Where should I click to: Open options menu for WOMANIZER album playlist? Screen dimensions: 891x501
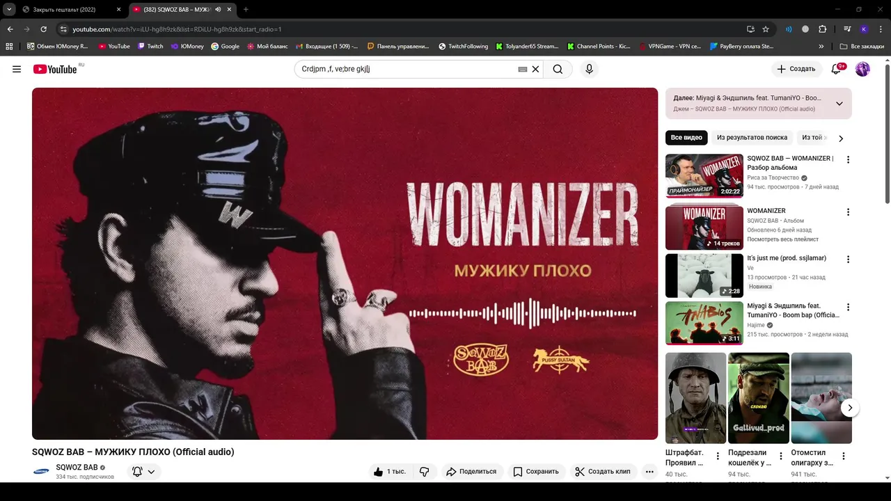click(x=848, y=212)
